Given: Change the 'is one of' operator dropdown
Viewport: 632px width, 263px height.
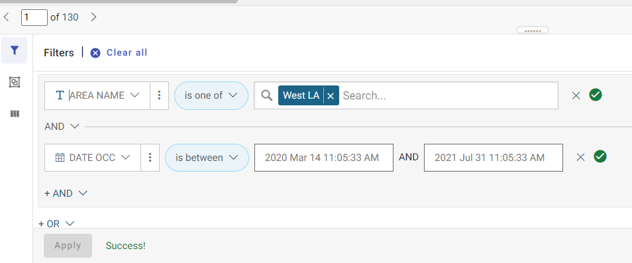Looking at the screenshot, I should click(x=211, y=95).
